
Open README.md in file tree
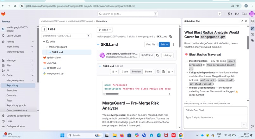[53, 68]
